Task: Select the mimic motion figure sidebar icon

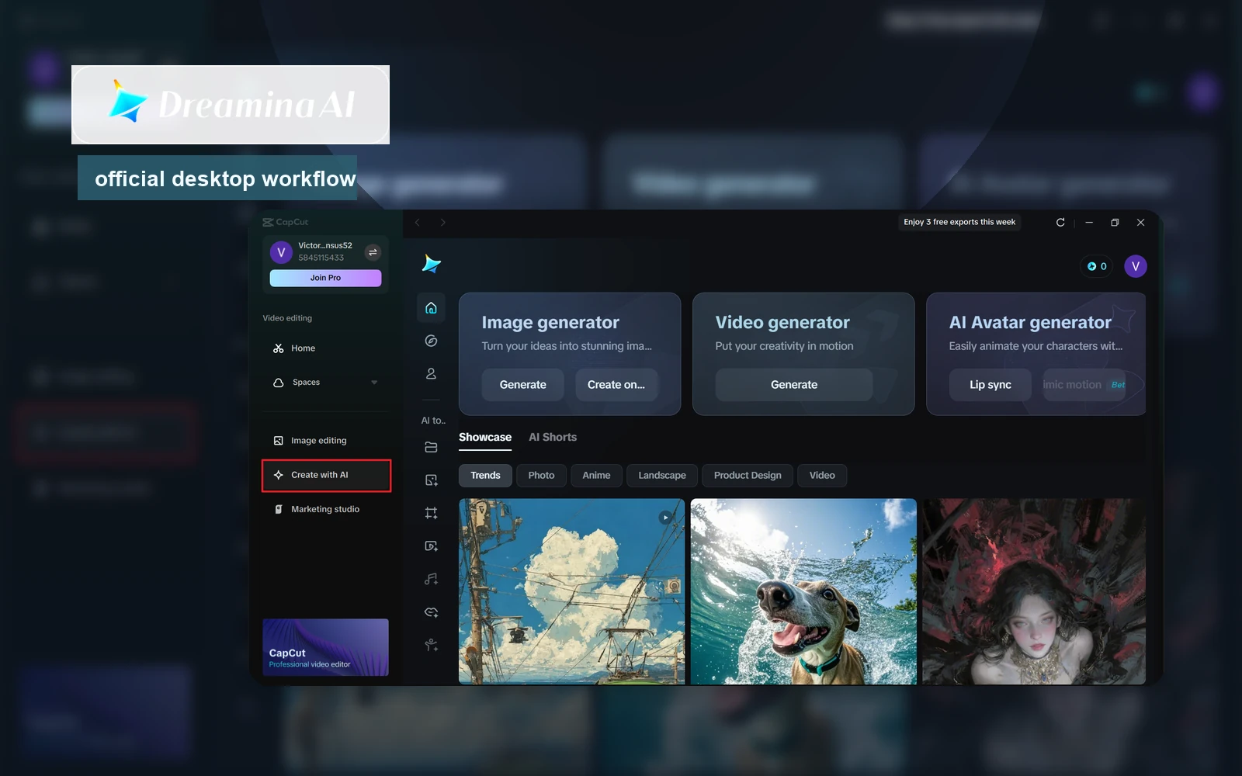Action: pyautogui.click(x=431, y=645)
